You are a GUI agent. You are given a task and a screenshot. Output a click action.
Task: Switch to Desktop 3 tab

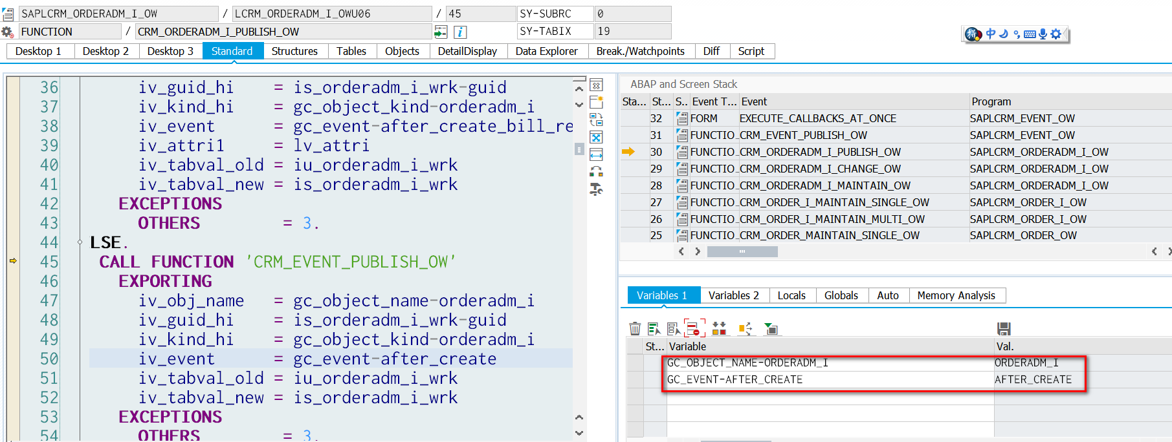(x=170, y=51)
